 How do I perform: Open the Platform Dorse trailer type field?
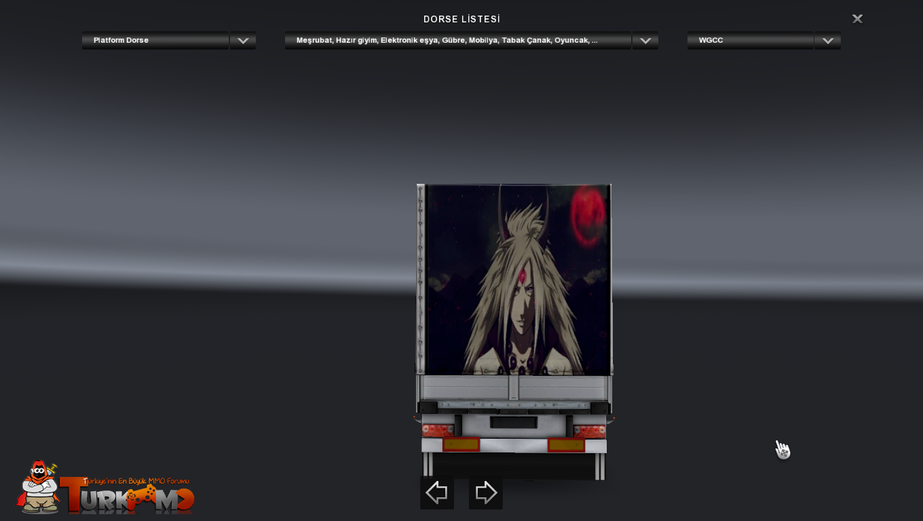point(155,41)
